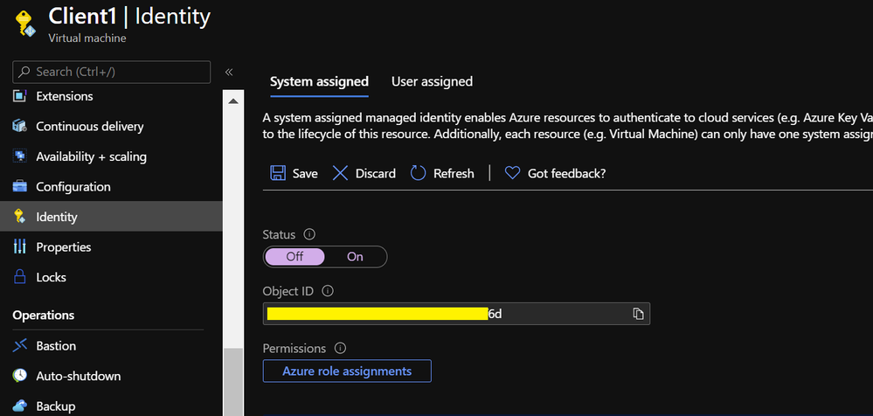Click the magnifier icon in search box

(24, 72)
